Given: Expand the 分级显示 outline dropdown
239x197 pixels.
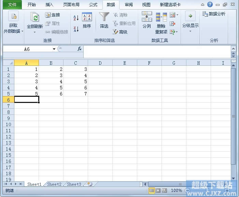Looking at the screenshot, I should coord(190,31).
